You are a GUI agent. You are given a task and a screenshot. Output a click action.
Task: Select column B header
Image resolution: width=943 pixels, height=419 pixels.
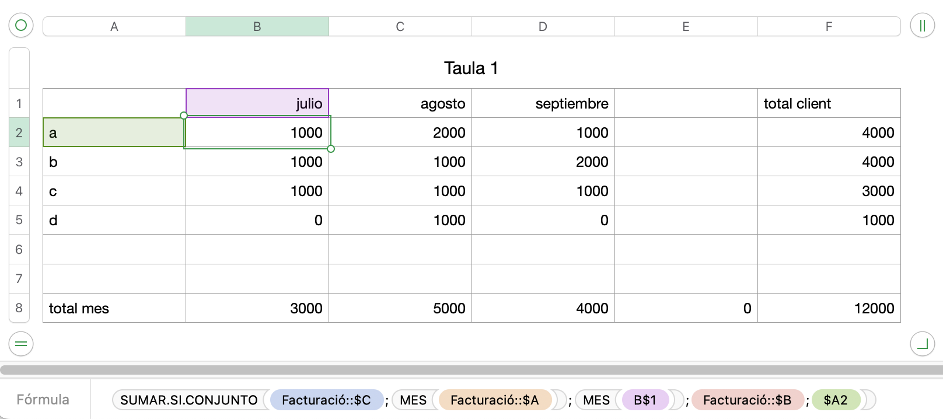tap(257, 26)
